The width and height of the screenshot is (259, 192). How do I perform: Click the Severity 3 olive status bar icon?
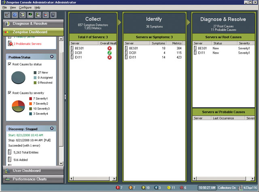pyautogui.click(x=143, y=188)
